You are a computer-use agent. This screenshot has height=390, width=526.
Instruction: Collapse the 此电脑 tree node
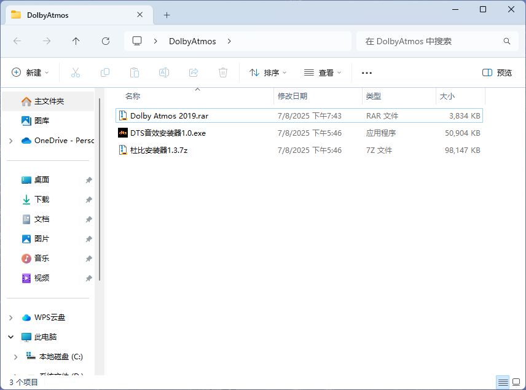[10, 337]
